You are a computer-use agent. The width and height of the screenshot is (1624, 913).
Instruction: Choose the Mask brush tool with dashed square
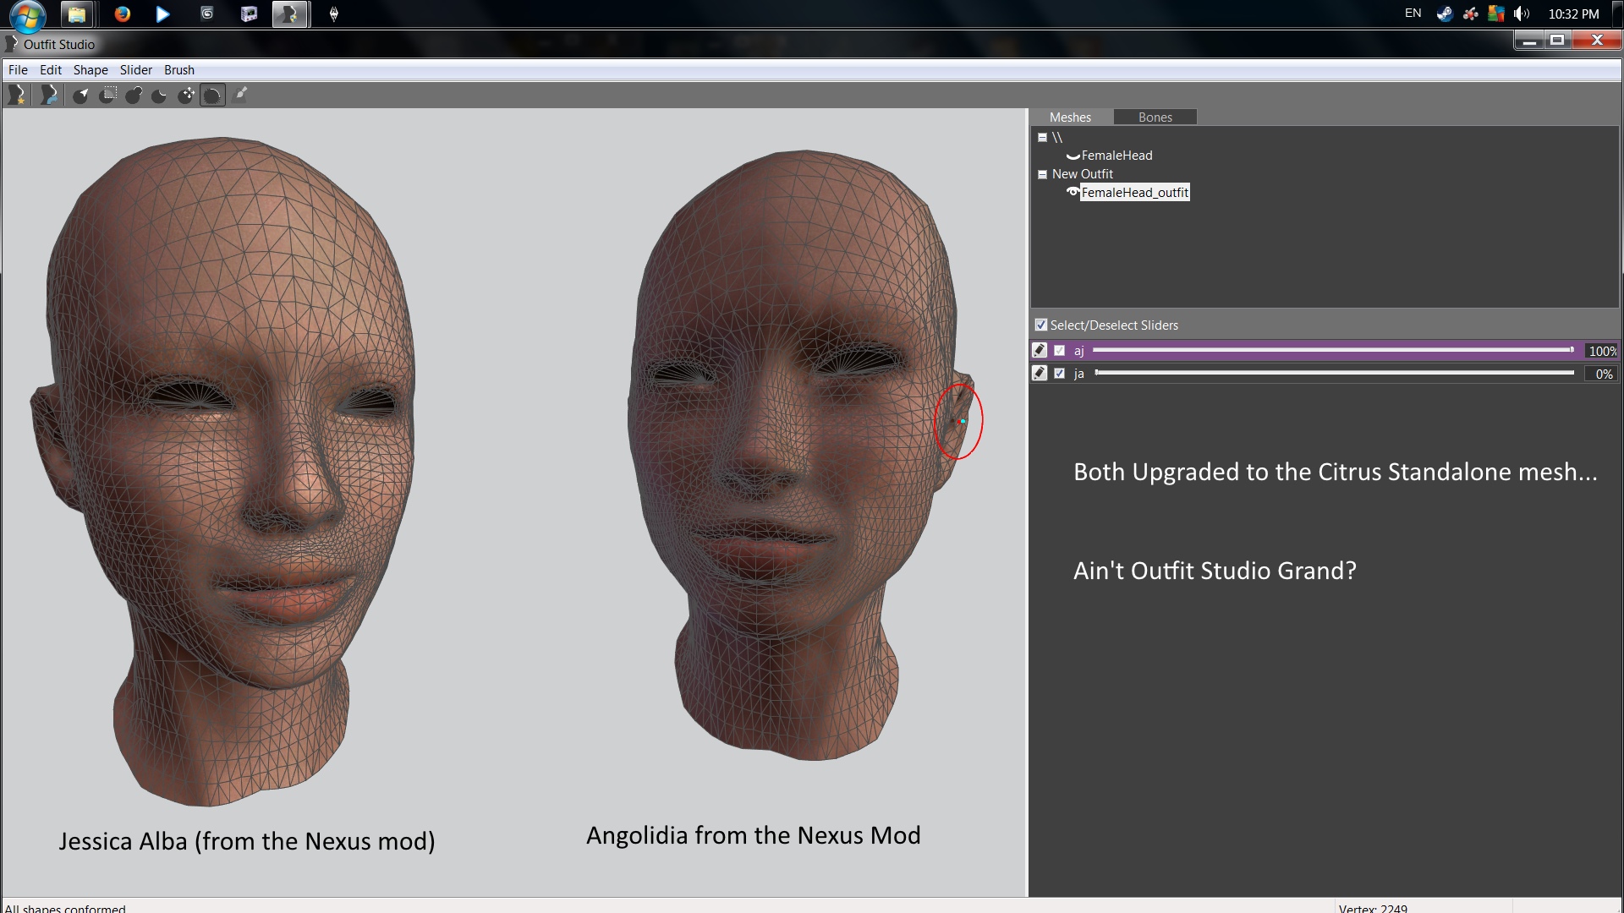point(107,96)
